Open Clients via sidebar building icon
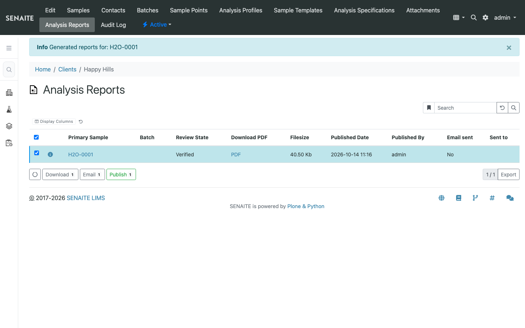The image size is (525, 328). (x=9, y=93)
